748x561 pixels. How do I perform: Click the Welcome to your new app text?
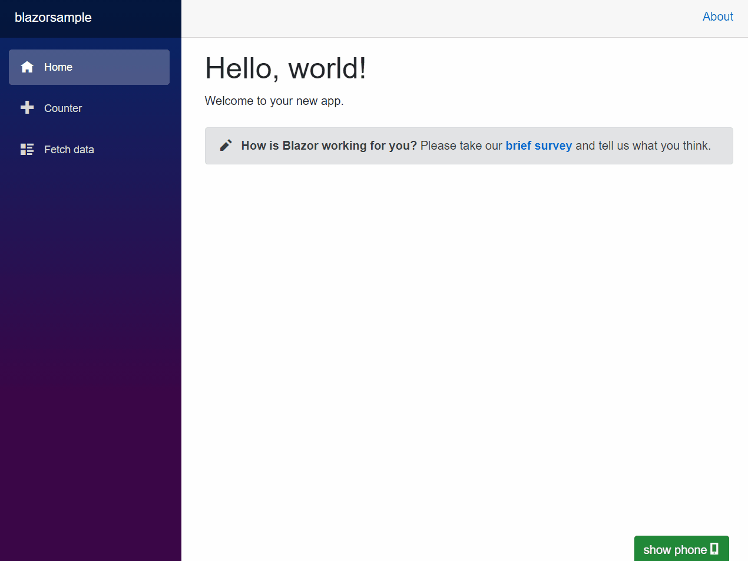pyautogui.click(x=274, y=101)
